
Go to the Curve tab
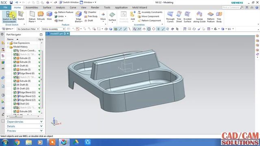tap(73, 7)
